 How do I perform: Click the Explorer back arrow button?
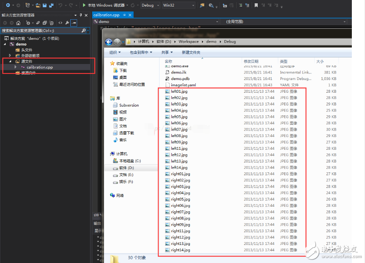click(109, 42)
